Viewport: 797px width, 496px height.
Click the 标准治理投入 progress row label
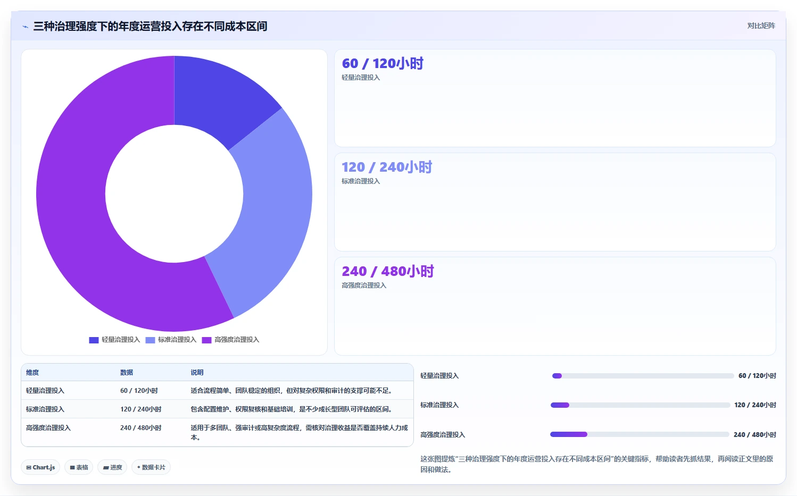tap(439, 405)
